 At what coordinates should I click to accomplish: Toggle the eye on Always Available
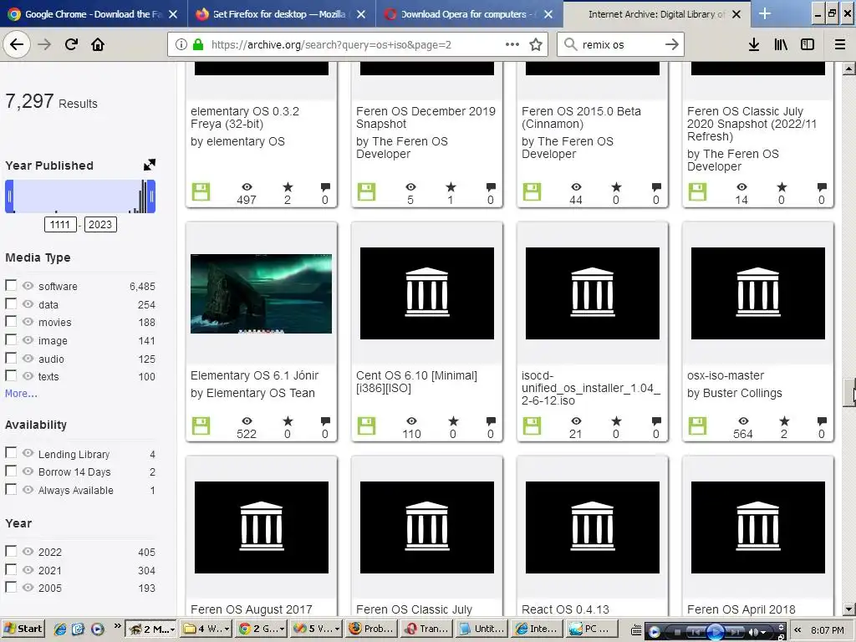coord(28,490)
